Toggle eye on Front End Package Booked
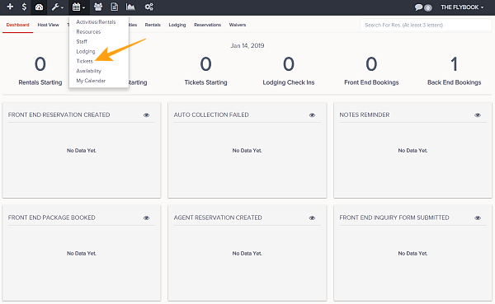This screenshot has width=495, height=304. (147, 218)
